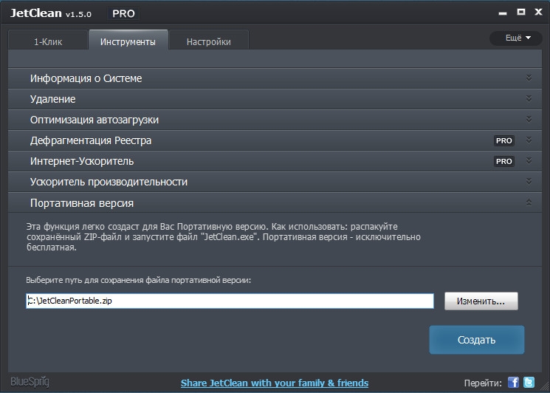The image size is (550, 393).
Task: Open Twitter page icon
Action: click(529, 383)
